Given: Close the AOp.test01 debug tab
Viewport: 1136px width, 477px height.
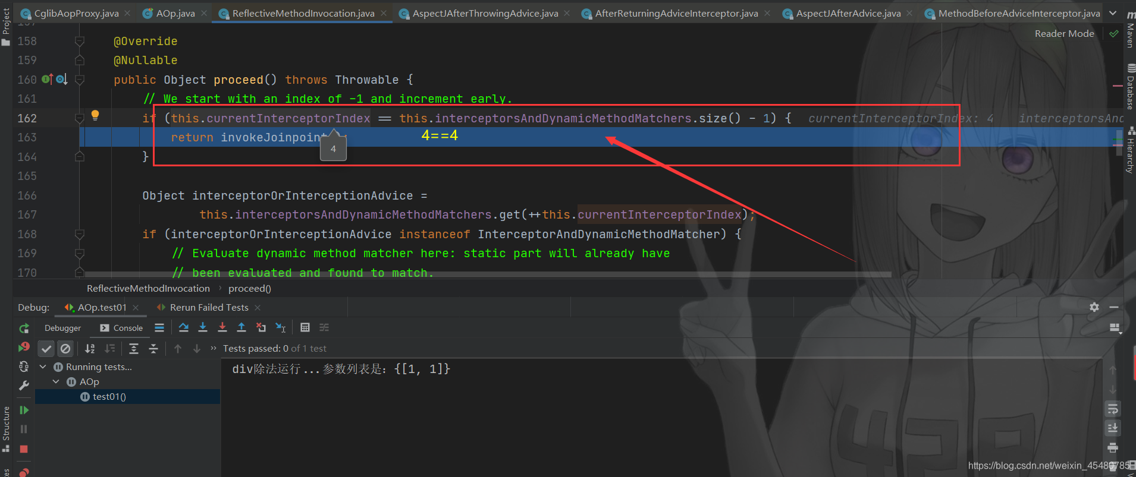Looking at the screenshot, I should (136, 307).
